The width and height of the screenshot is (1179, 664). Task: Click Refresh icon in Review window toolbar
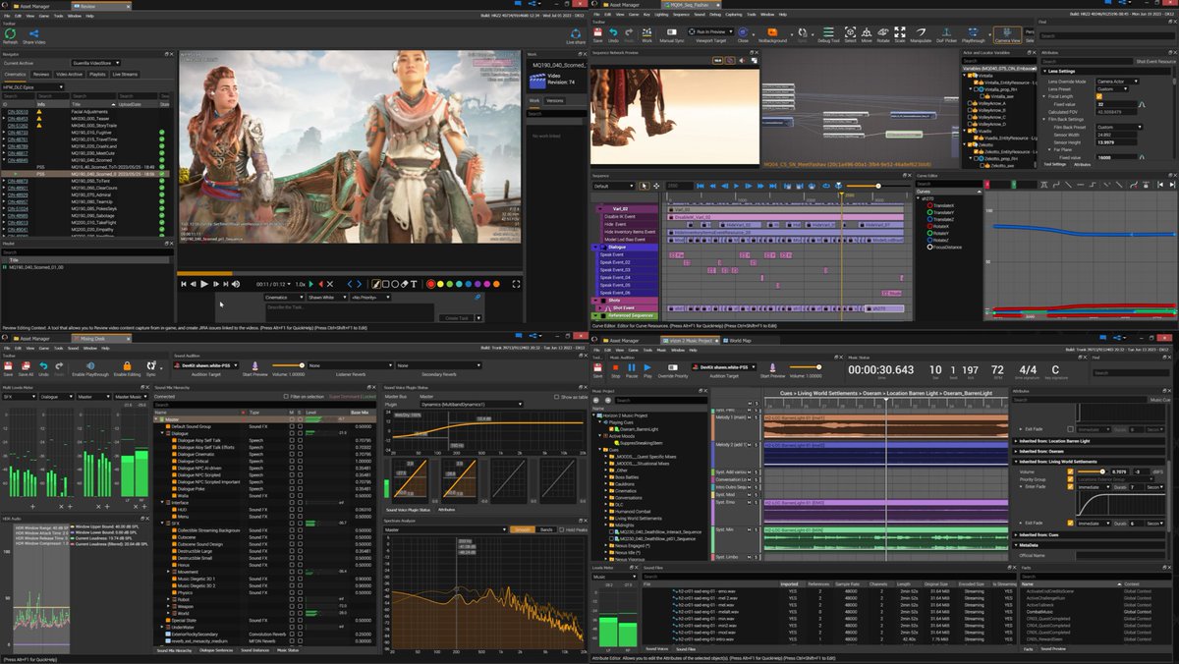pos(10,35)
